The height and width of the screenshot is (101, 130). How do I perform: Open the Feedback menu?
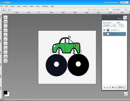pos(45,6)
